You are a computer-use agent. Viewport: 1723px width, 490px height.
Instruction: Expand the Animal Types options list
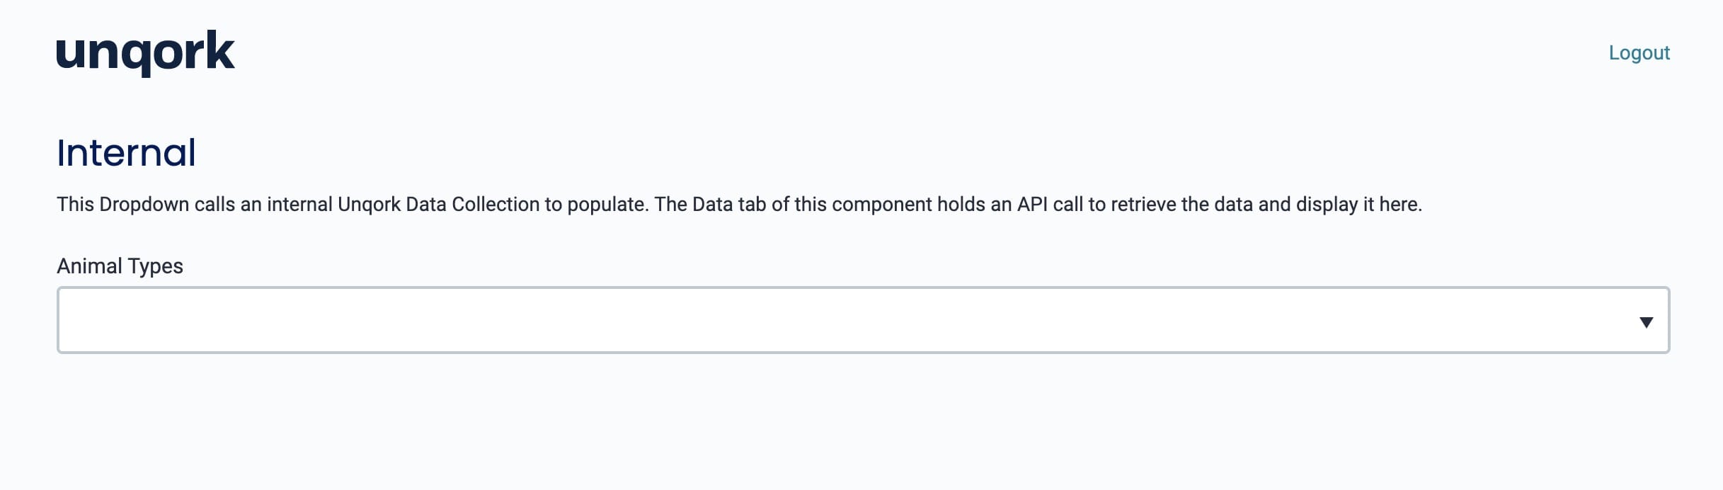coord(863,320)
